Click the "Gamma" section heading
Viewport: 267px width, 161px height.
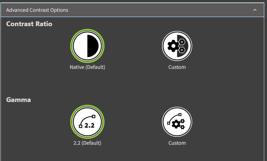click(x=18, y=100)
